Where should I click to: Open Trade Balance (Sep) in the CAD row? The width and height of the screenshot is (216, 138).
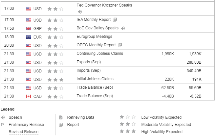click(x=95, y=96)
